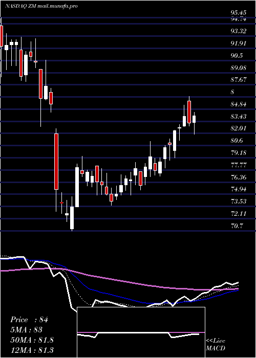Click the 12MA : 81.3 readout
This screenshot has height=358, width=256.
point(32,350)
